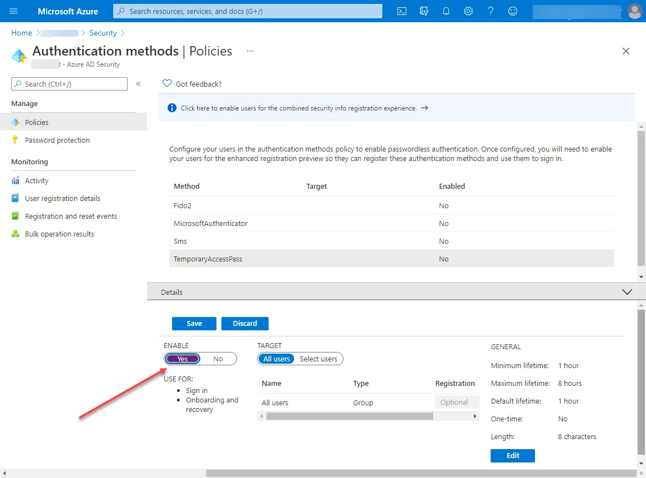This screenshot has width=646, height=478.
Task: Set ENABLE toggle to No
Action: (218, 359)
